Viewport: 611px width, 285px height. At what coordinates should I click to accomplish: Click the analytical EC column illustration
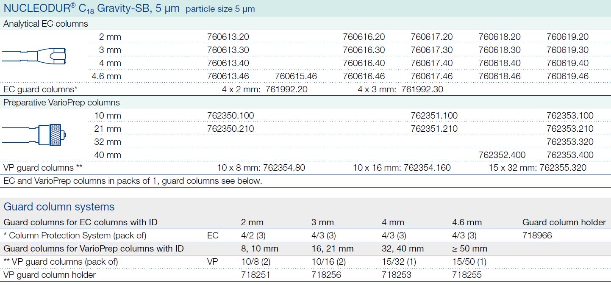35,56
